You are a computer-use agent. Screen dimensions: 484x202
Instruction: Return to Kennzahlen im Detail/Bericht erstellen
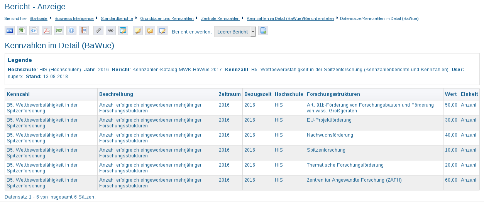pos(290,18)
